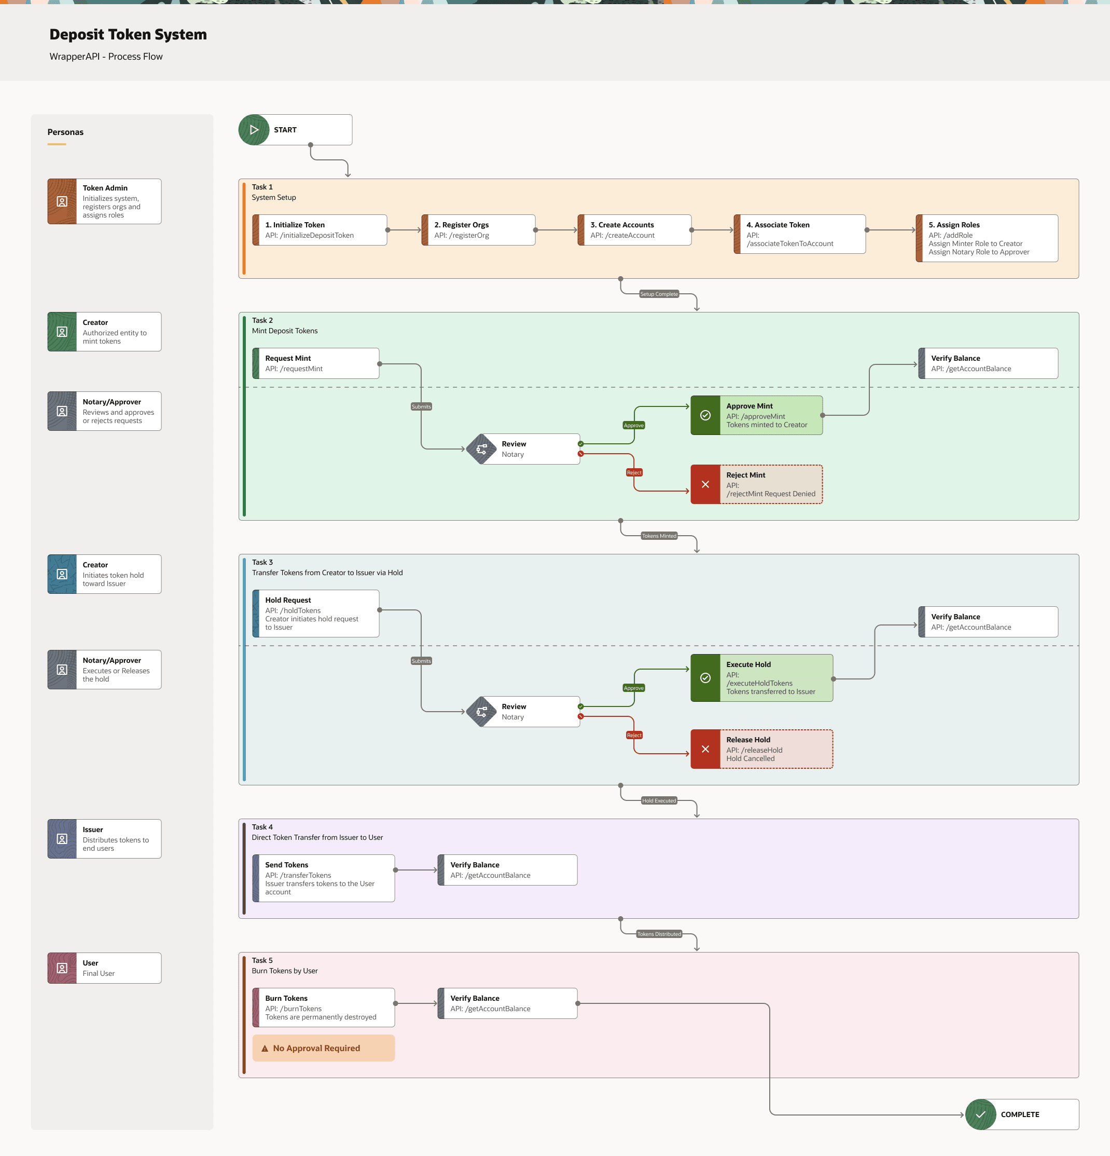Click Notary/Approver 'Executes or Releases' persona icon
This screenshot has width=1110, height=1156.
click(x=62, y=670)
